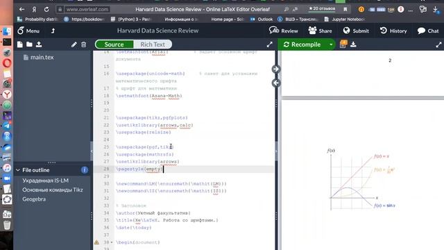Select main.tex in the file tree

click(42, 57)
